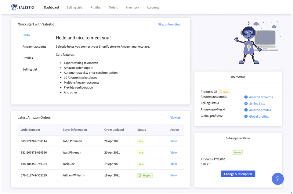The height and width of the screenshot is (194, 293).
Task: Click order number 381-567872-094526
Action: click(x=34, y=153)
